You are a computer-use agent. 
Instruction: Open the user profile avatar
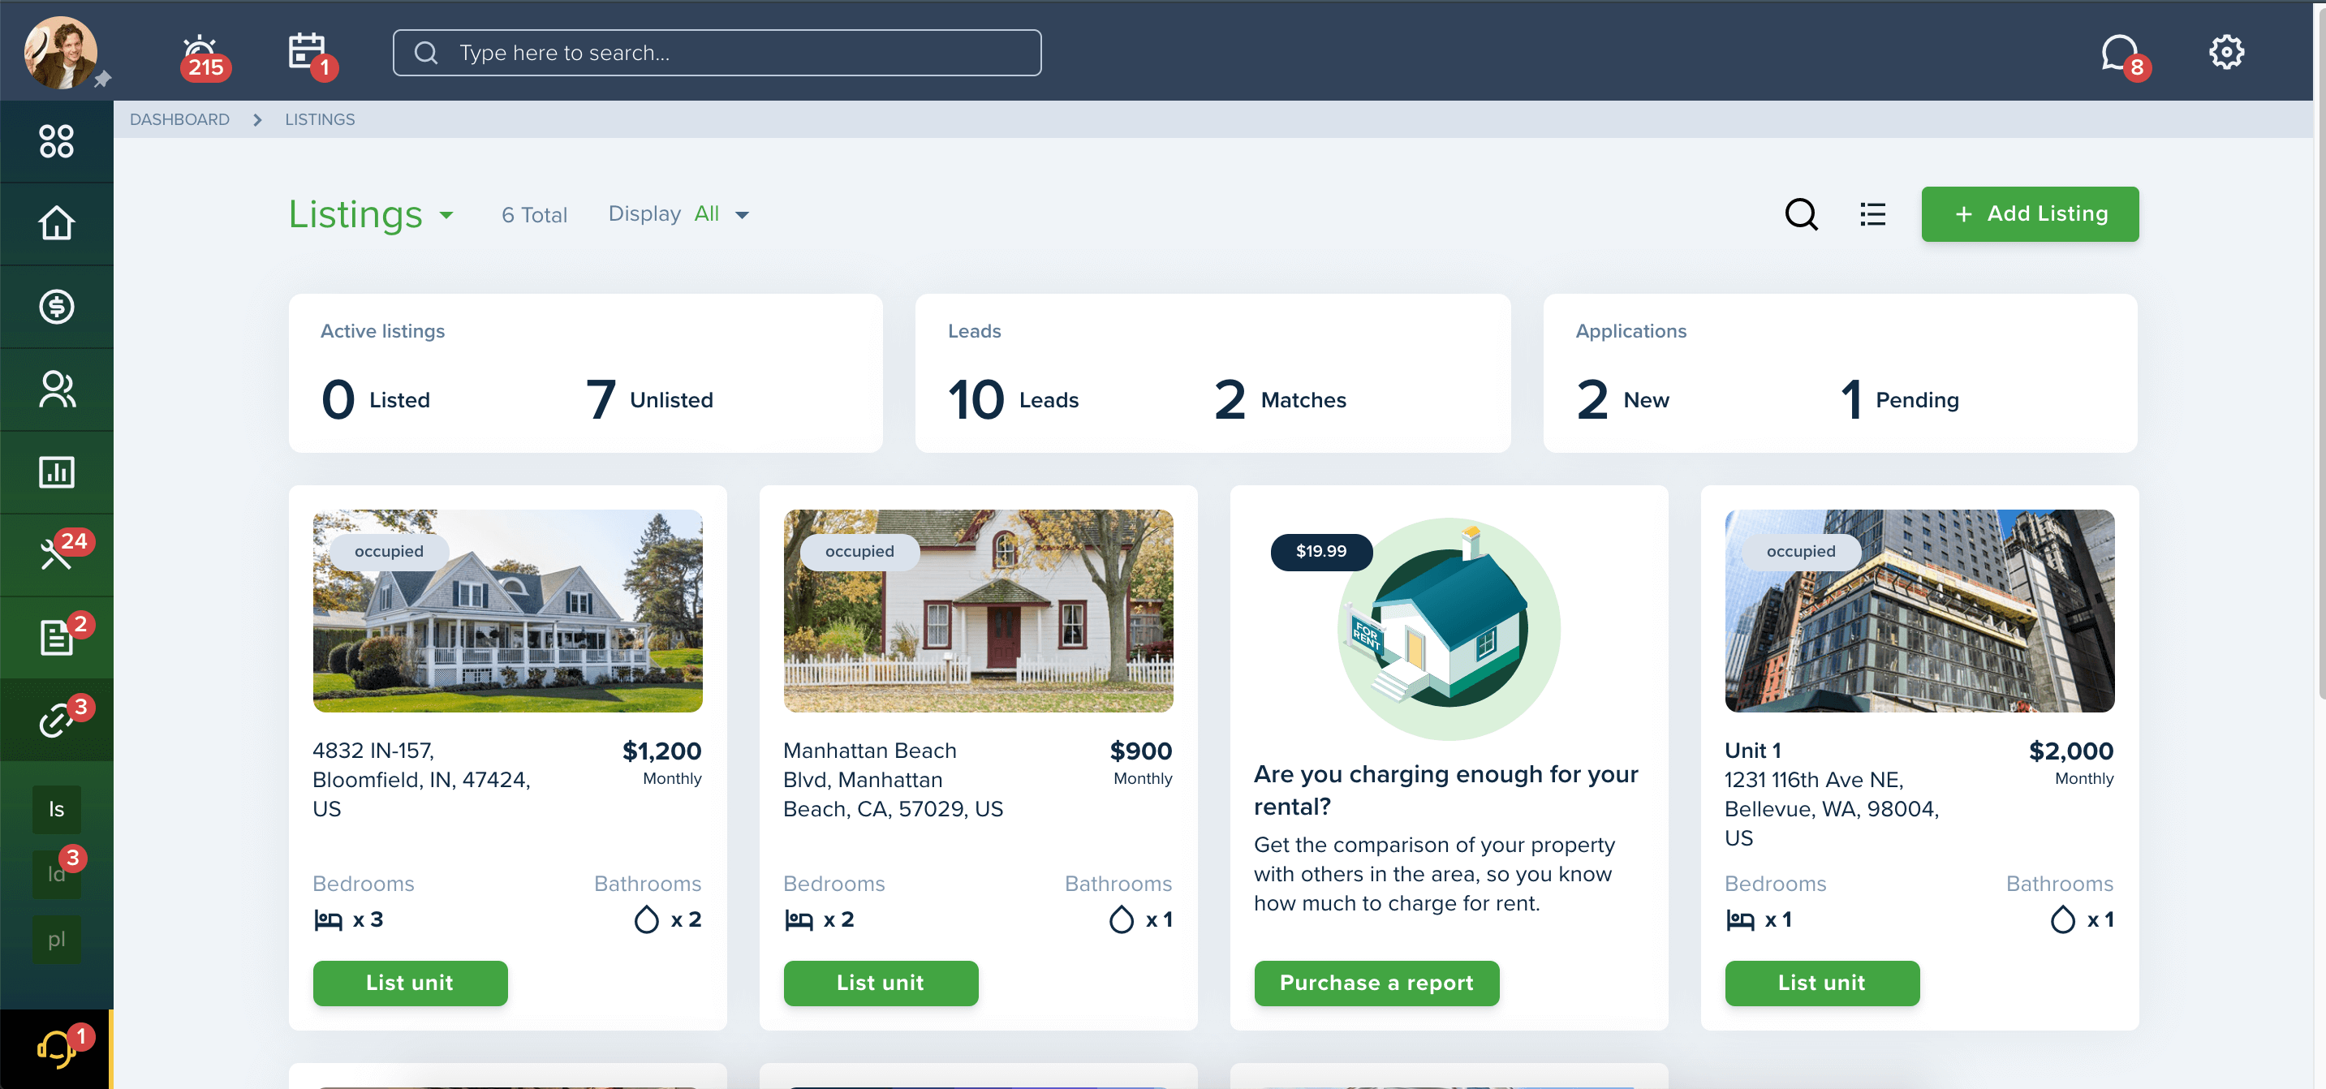coord(59,53)
